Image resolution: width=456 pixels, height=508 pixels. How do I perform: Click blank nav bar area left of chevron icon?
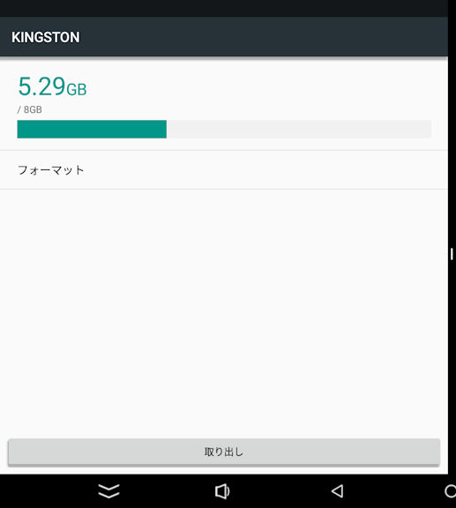[49, 491]
